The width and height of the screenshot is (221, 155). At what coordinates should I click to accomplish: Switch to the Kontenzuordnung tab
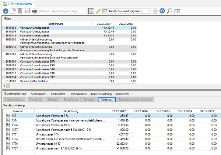click(x=101, y=94)
